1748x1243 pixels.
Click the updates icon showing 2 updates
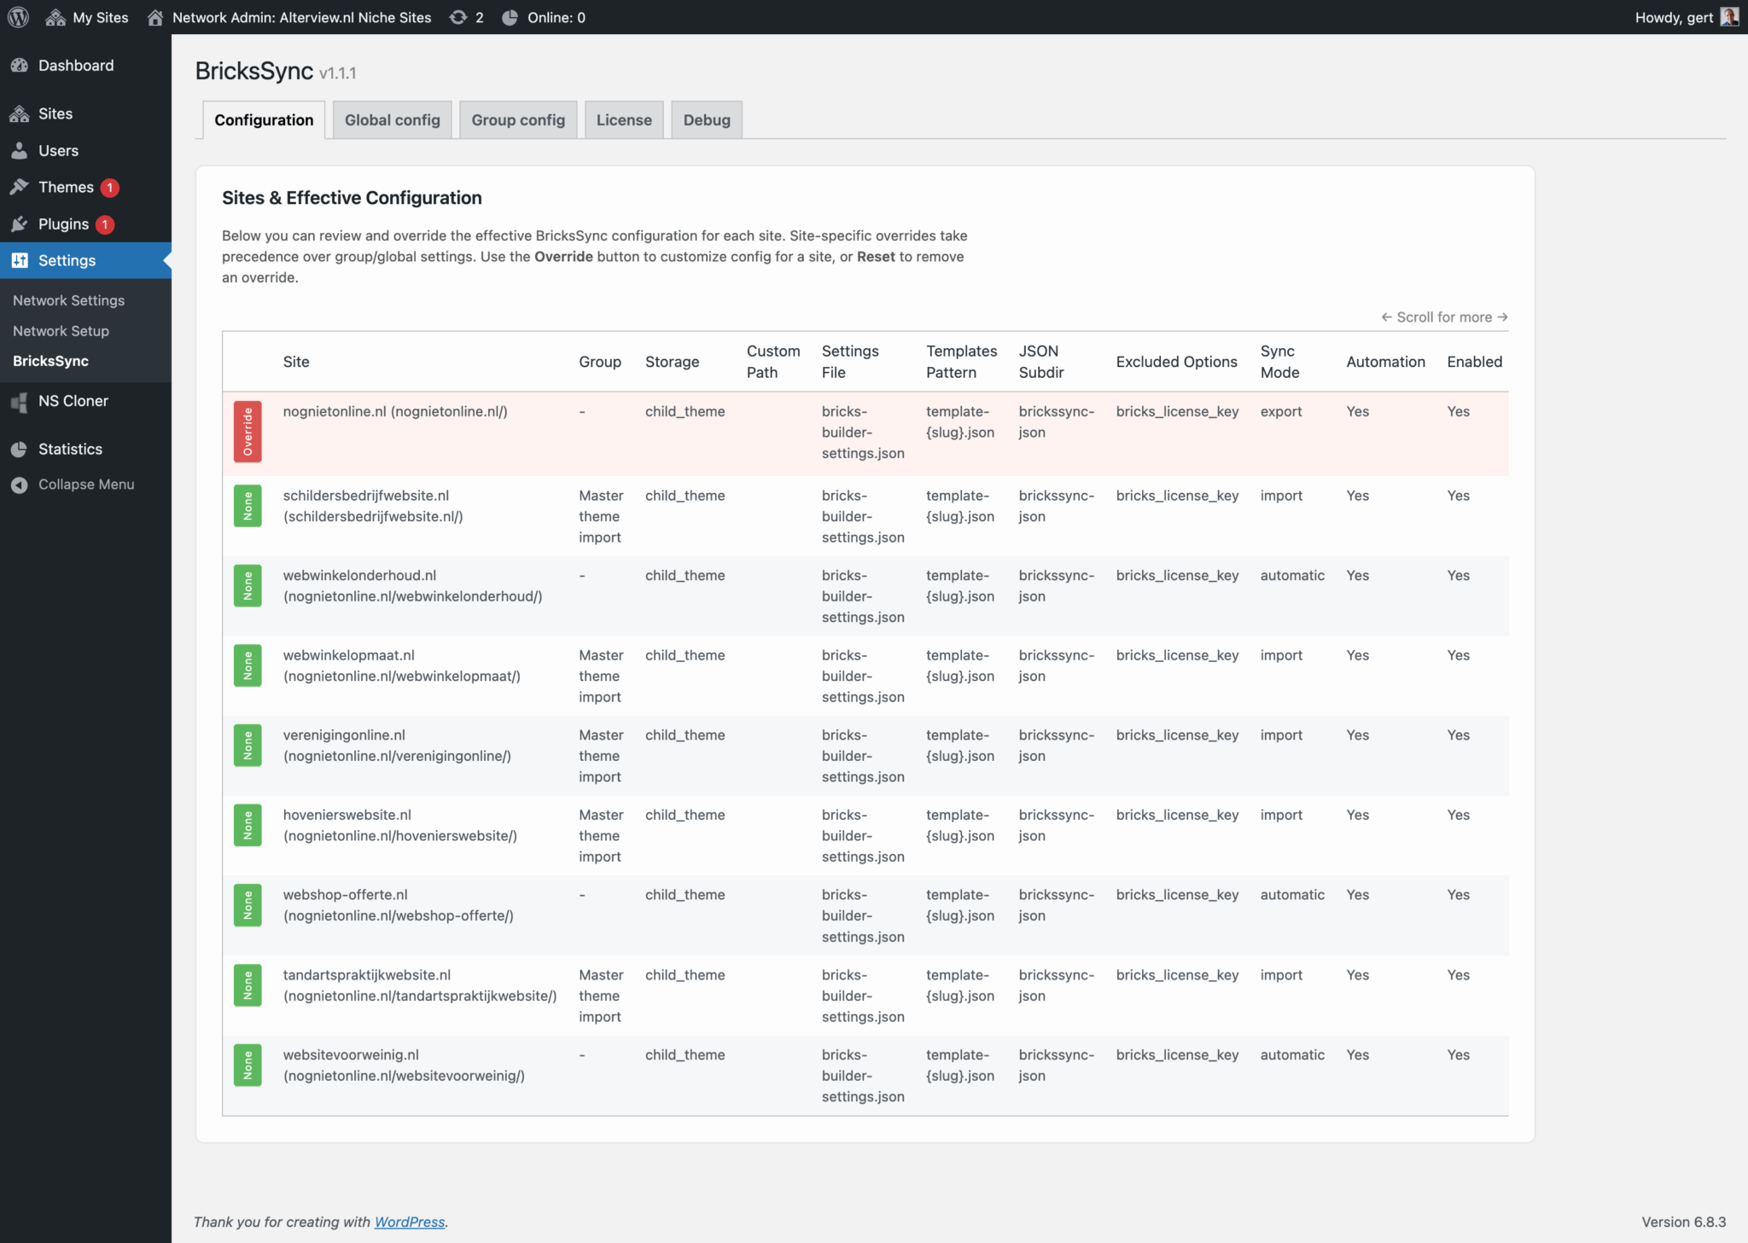point(465,17)
